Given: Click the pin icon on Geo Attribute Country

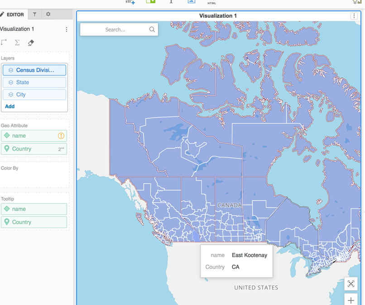Looking at the screenshot, I should (x=7, y=149).
